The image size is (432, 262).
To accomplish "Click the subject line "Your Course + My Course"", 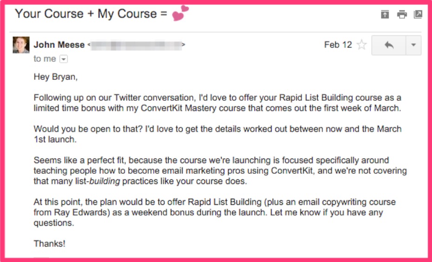I will (x=85, y=14).
